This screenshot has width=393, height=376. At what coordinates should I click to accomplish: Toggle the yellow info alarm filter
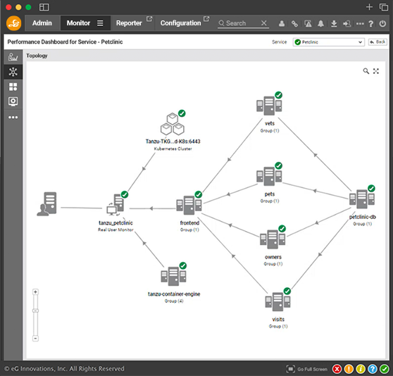coord(361,369)
